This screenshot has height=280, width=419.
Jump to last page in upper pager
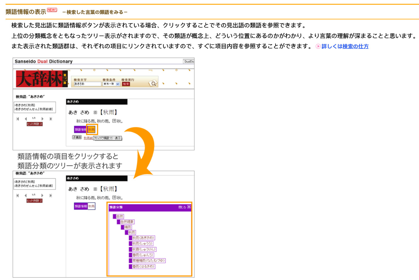click(51, 119)
